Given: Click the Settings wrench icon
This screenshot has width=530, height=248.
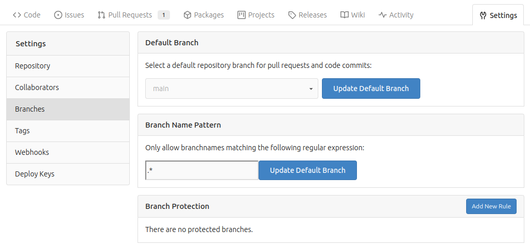Looking at the screenshot, I should pos(483,15).
